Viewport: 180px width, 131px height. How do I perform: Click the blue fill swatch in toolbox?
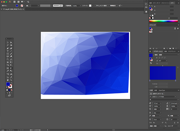coord(8,84)
